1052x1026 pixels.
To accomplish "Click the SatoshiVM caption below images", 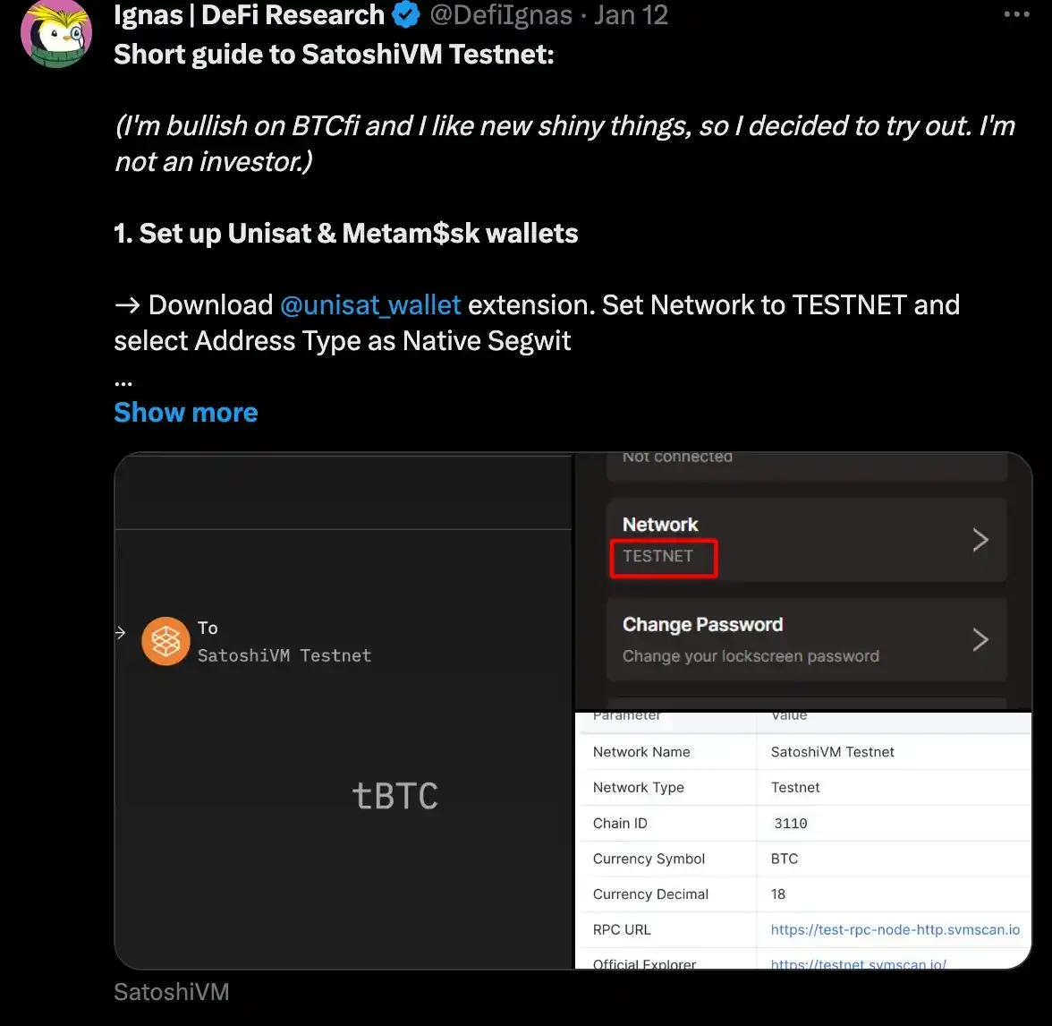I will click(x=172, y=992).
